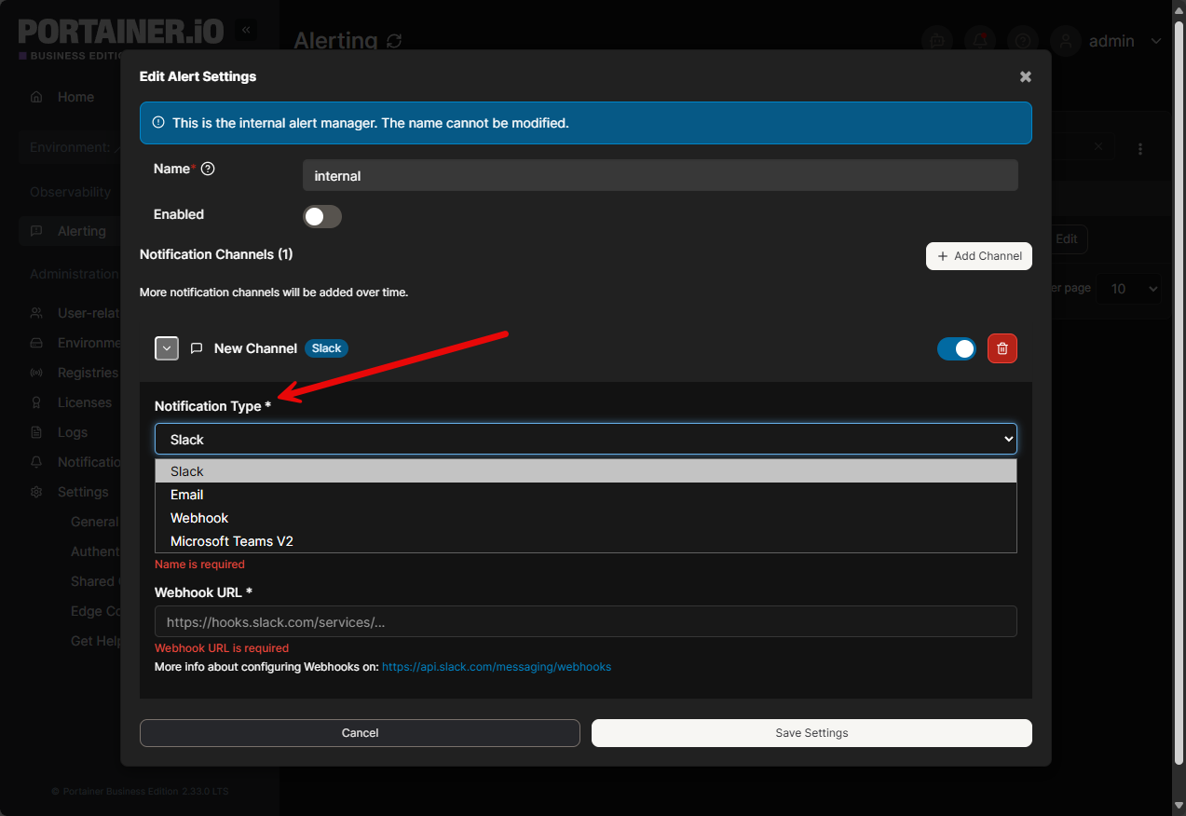Click the Observability sidebar heading

70,192
